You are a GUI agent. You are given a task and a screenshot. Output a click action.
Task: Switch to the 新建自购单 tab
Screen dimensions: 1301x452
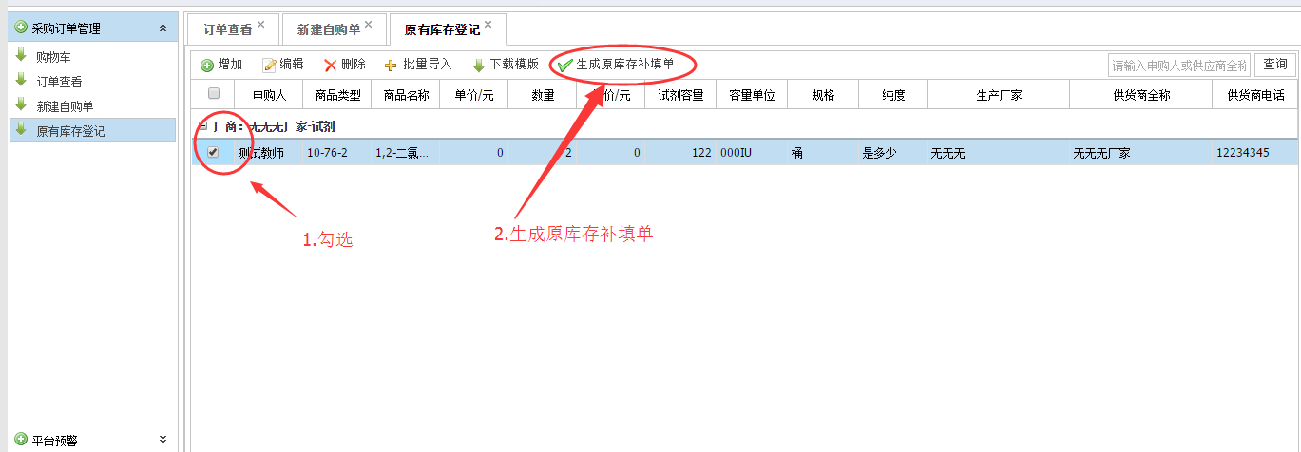click(329, 29)
